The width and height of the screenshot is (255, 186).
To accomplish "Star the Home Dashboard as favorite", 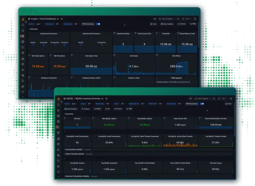I will (x=58, y=19).
